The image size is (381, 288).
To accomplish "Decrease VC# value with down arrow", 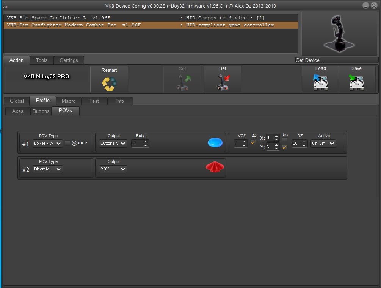I will coord(244,145).
